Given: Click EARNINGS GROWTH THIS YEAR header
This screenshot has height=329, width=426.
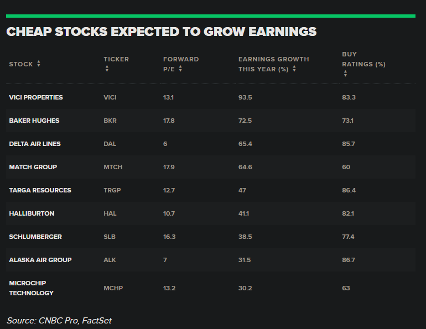Looking at the screenshot, I should [x=273, y=64].
